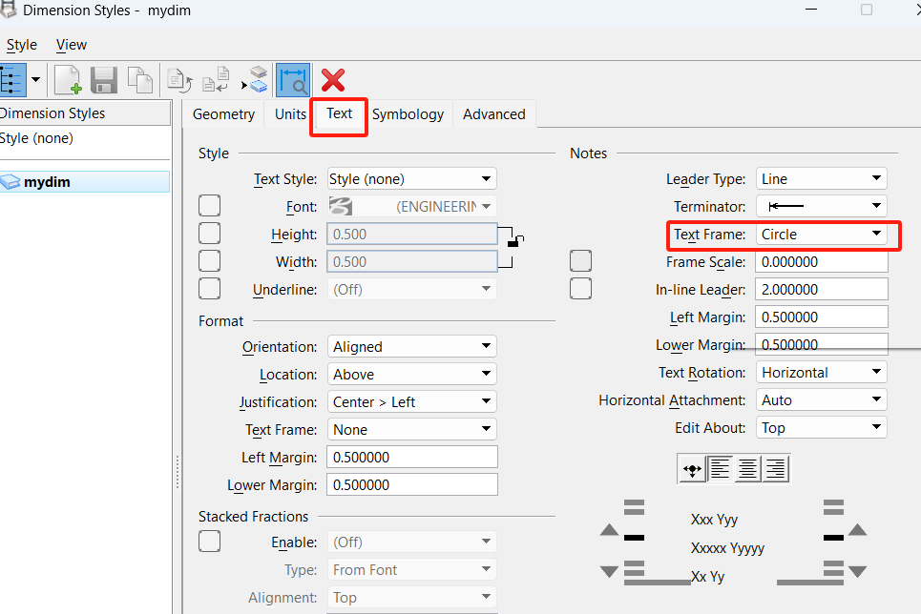Screen dimensions: 921x614
Task: Open the Orientation dropdown set to Aligned
Action: (411, 347)
